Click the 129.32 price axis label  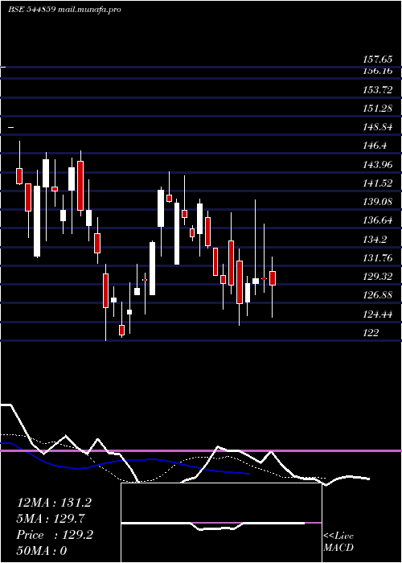click(x=377, y=277)
